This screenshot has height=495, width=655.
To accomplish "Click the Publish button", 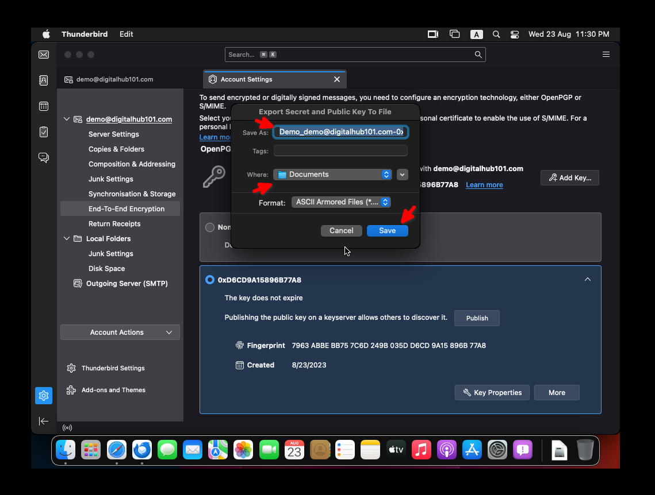I will 477,318.
